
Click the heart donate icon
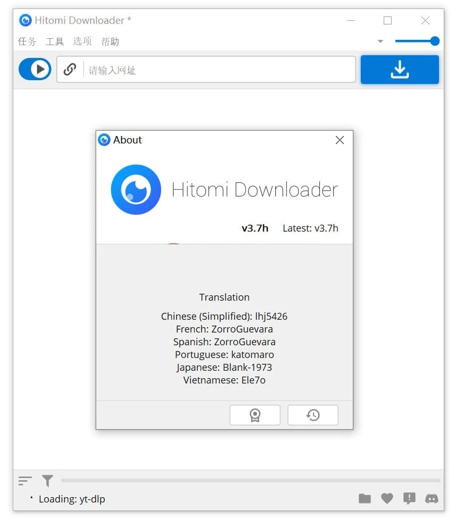(x=387, y=499)
